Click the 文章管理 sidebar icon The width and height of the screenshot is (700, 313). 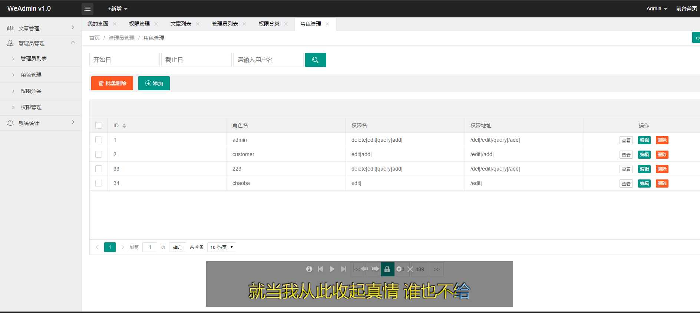click(10, 28)
